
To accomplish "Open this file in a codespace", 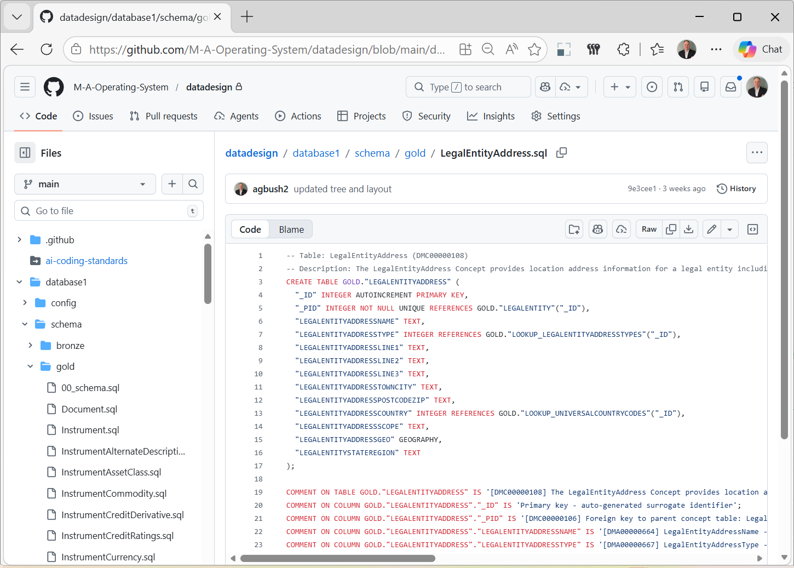I will pyautogui.click(x=622, y=229).
